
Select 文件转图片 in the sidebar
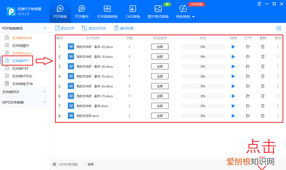[x=21, y=46]
